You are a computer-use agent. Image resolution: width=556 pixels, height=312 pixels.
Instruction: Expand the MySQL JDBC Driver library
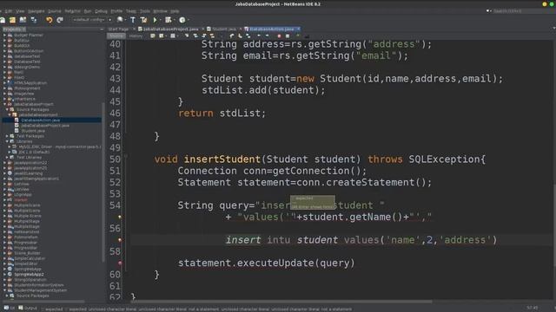point(10,146)
